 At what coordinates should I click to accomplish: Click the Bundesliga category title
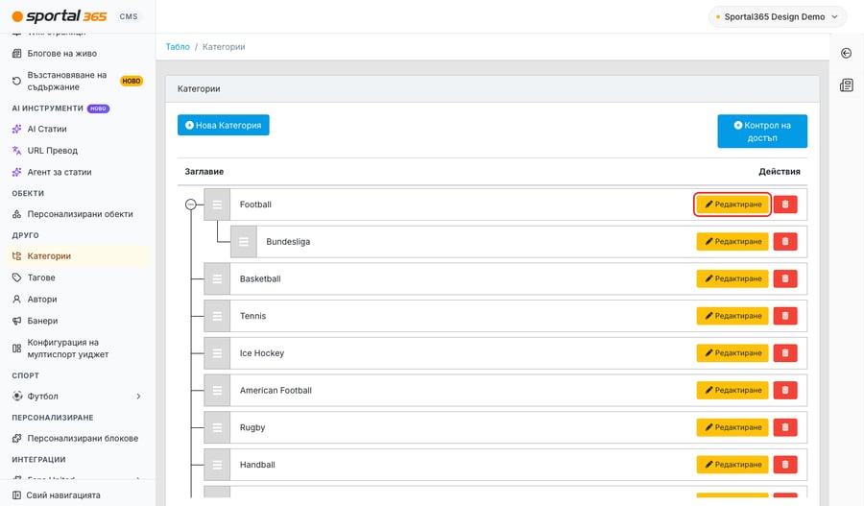pyautogui.click(x=288, y=241)
